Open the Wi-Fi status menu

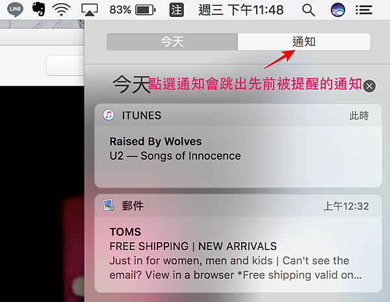[61, 10]
